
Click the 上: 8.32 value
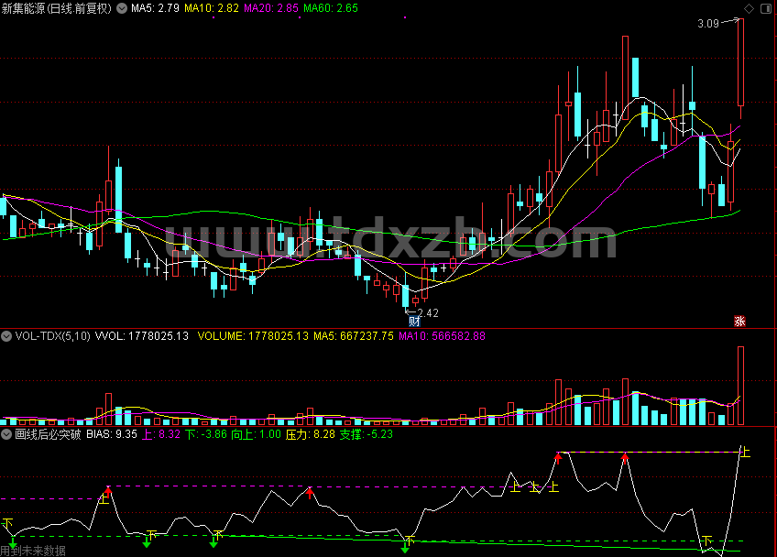[x=161, y=434]
